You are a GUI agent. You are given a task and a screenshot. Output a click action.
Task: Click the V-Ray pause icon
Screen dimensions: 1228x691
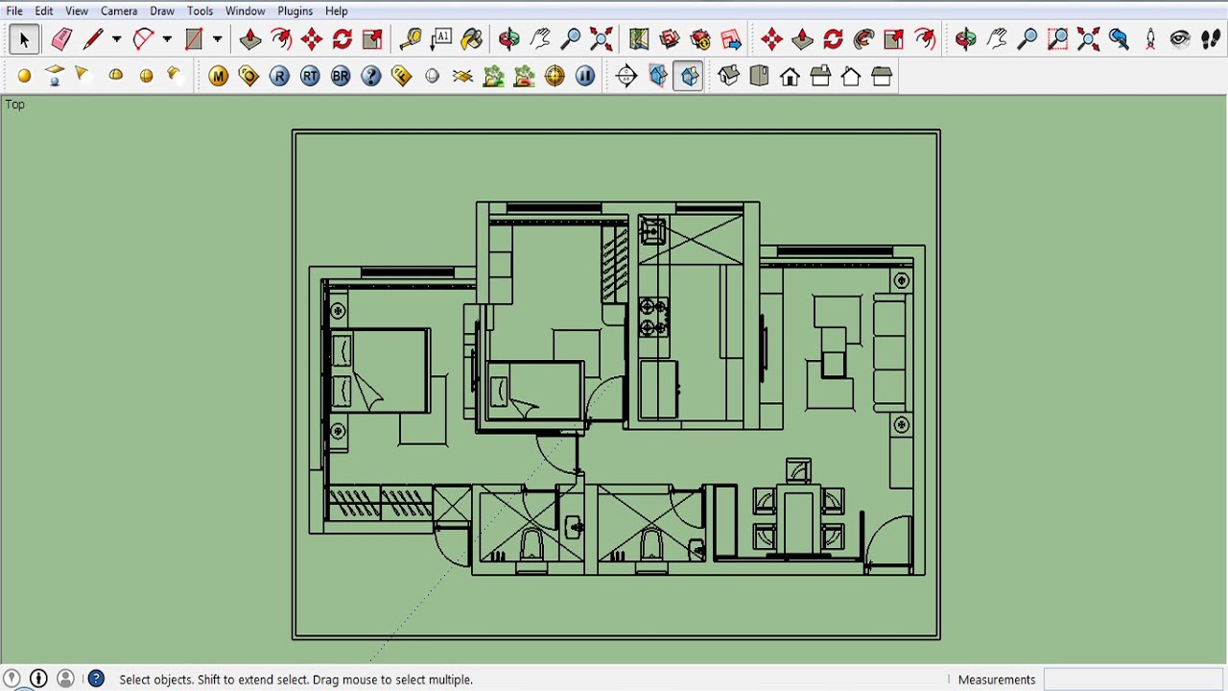click(x=585, y=77)
